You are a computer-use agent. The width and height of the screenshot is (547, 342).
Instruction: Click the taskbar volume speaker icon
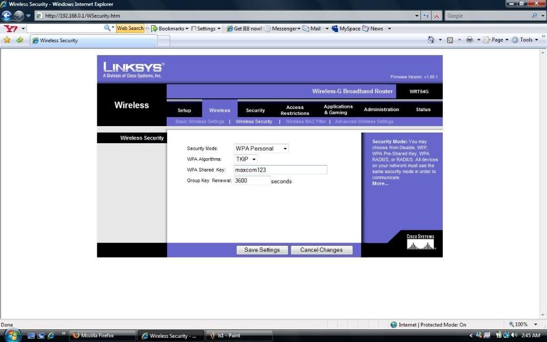[x=513, y=336]
